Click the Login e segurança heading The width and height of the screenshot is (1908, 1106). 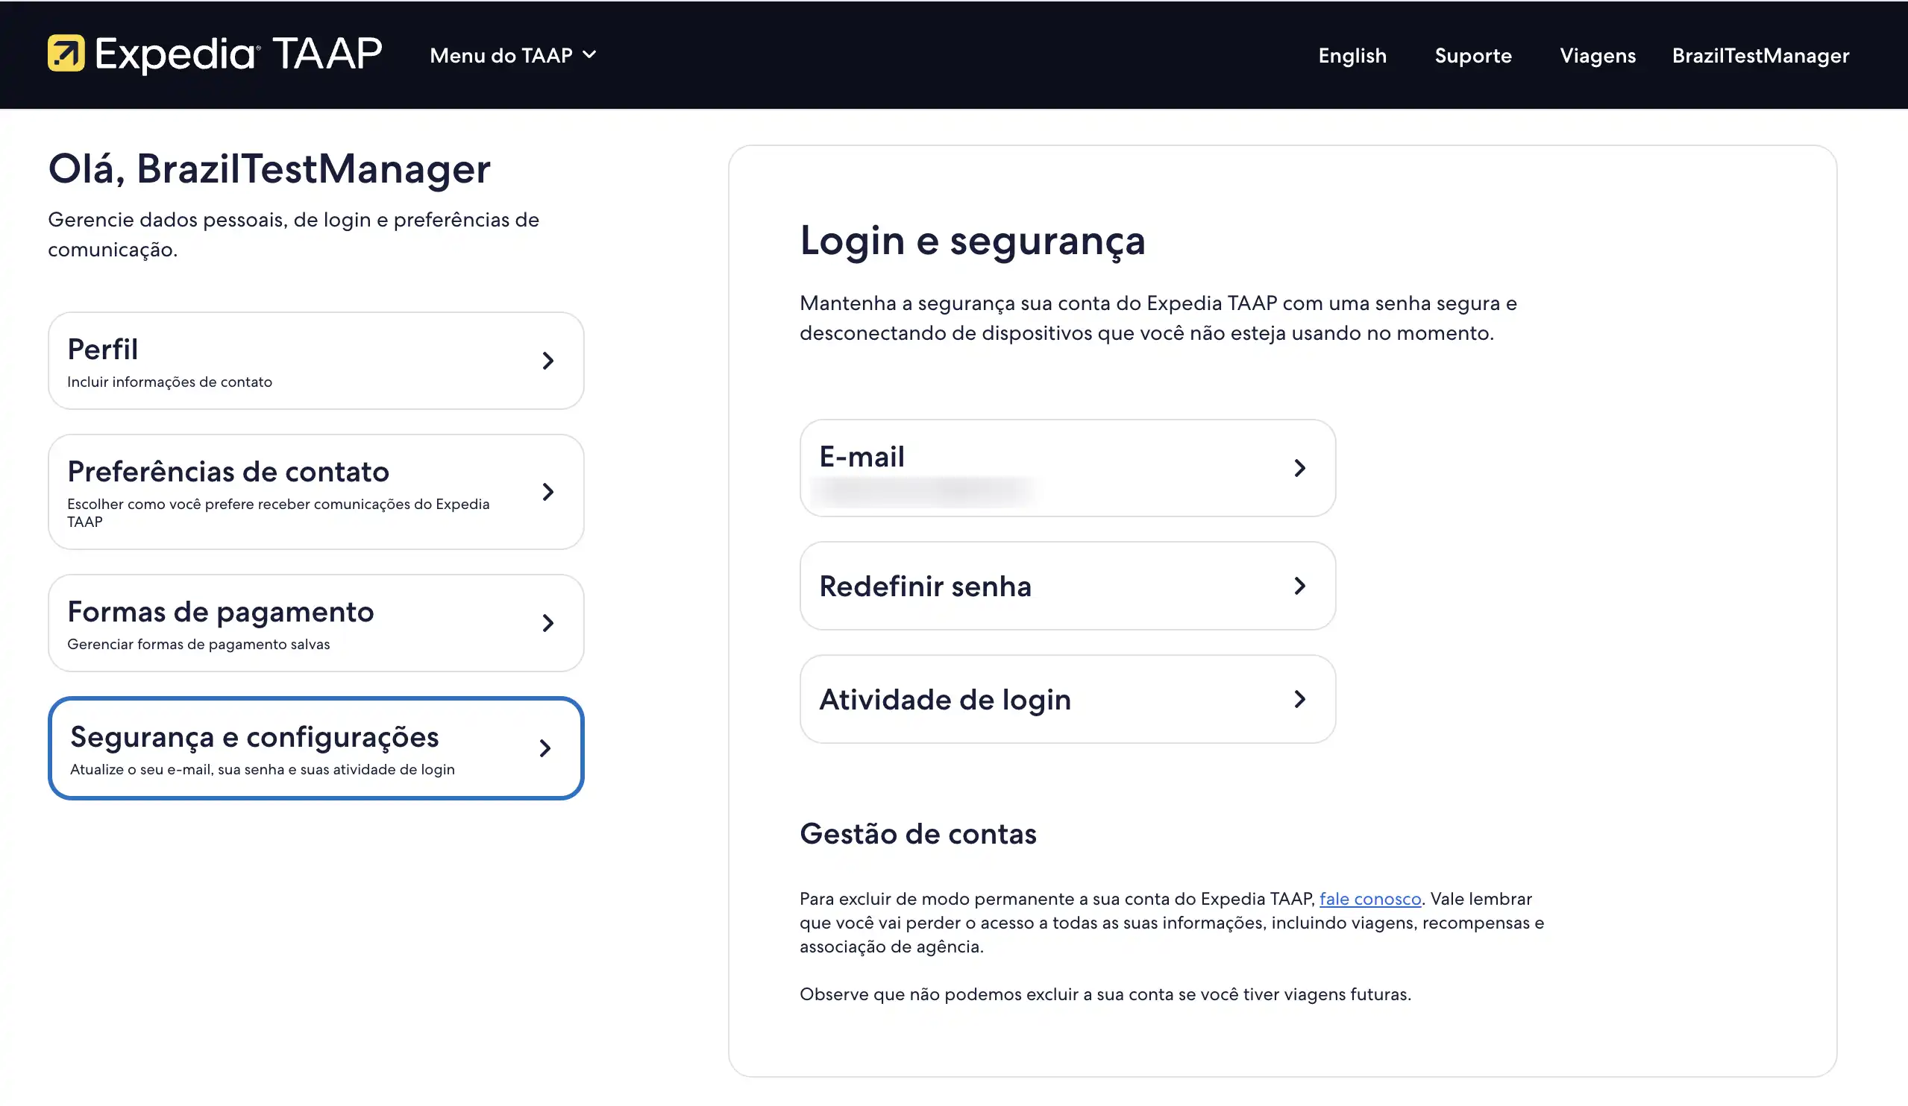[972, 242]
